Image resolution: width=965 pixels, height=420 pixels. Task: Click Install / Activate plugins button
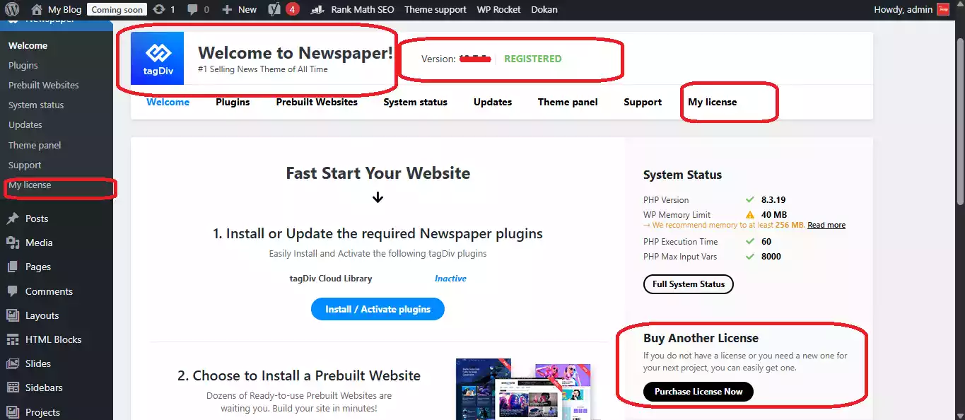(x=378, y=309)
